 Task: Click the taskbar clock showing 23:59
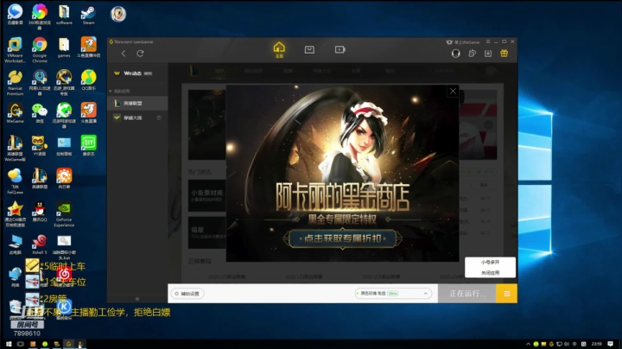pos(597,344)
